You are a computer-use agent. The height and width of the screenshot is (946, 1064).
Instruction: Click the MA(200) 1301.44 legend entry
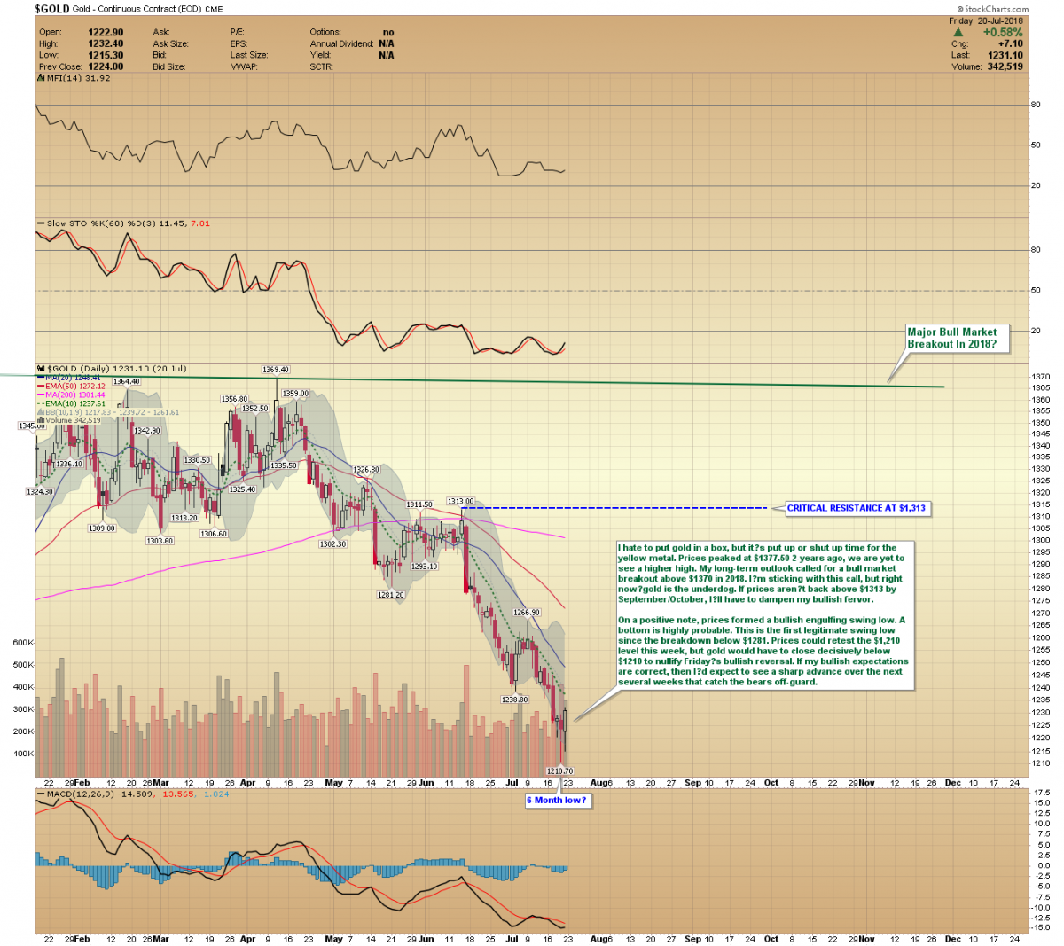[x=71, y=395]
